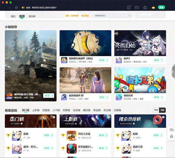The height and width of the screenshot is (158, 175).
Task: Open the chat message icon in top bar
Action: [x=137, y=8]
